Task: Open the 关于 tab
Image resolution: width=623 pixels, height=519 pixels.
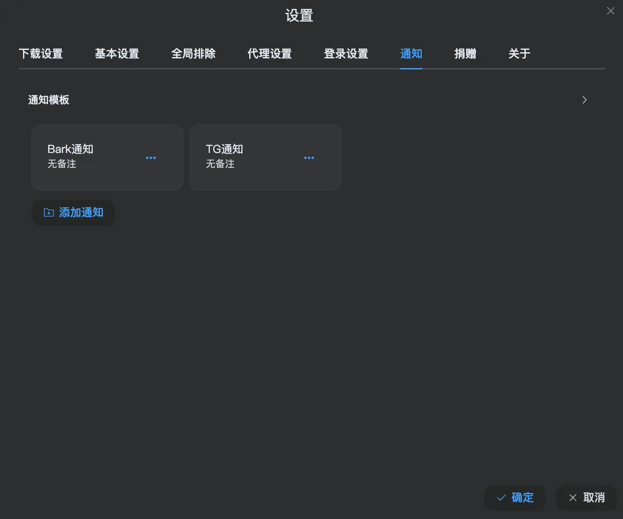Action: pos(519,53)
